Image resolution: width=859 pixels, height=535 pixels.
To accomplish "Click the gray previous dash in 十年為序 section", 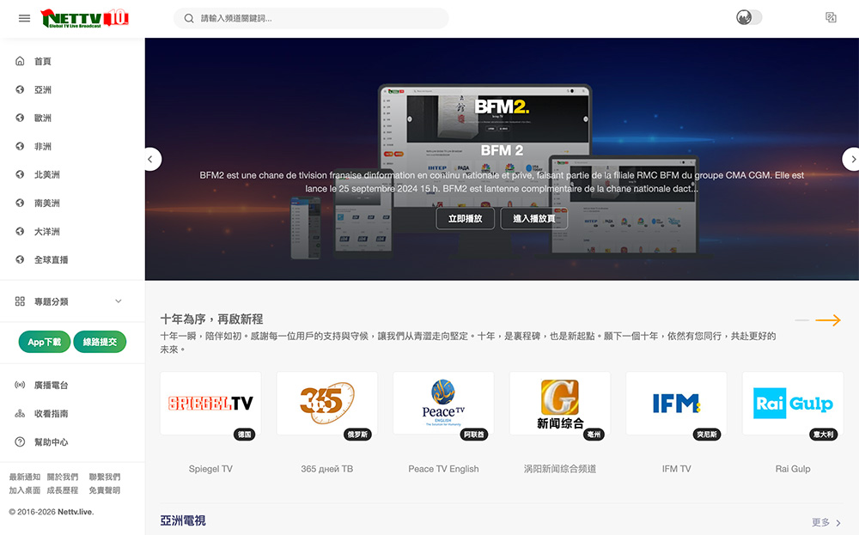I will pos(801,319).
